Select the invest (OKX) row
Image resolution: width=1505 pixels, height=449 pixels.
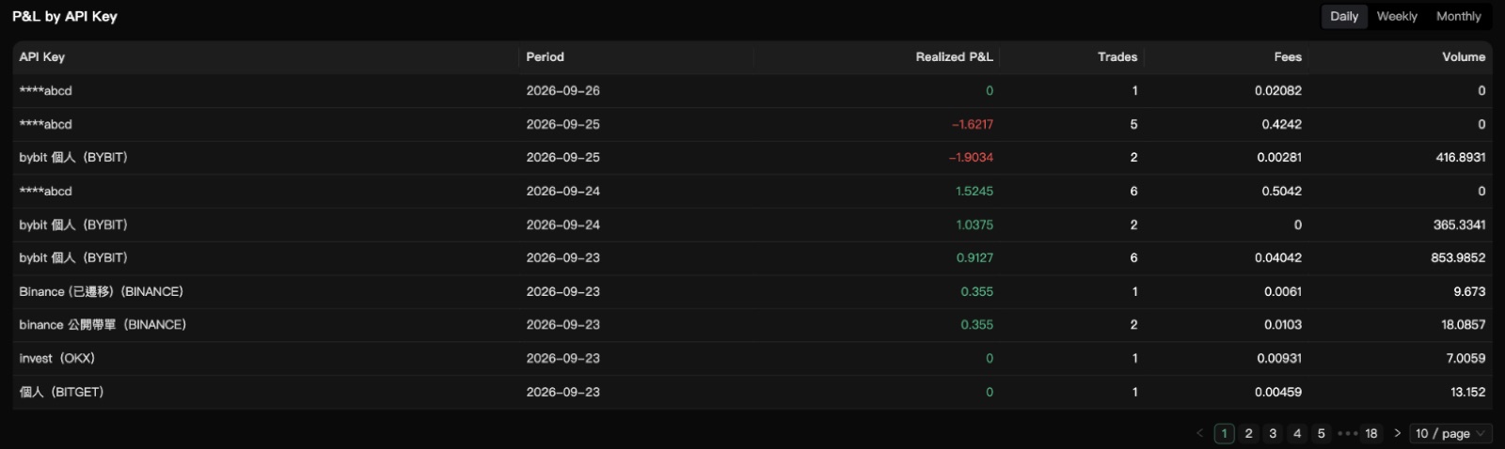coord(752,359)
